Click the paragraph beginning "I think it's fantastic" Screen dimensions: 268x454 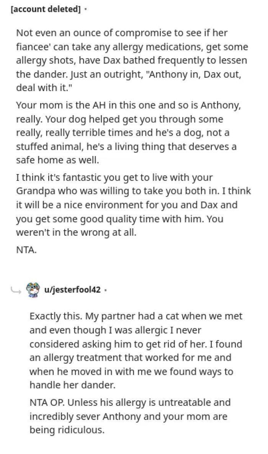click(132, 205)
